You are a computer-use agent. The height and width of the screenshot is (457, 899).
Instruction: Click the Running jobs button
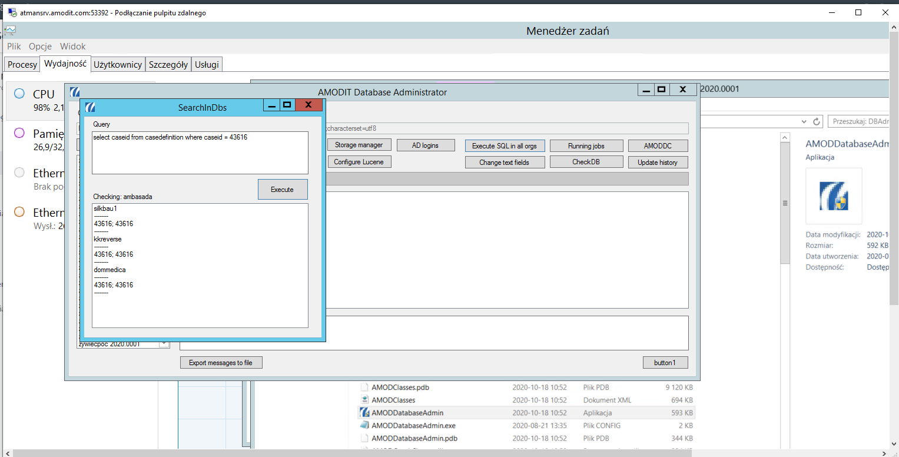[586, 145]
